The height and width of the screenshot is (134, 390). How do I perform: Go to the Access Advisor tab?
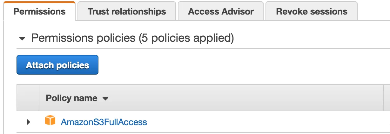click(221, 12)
